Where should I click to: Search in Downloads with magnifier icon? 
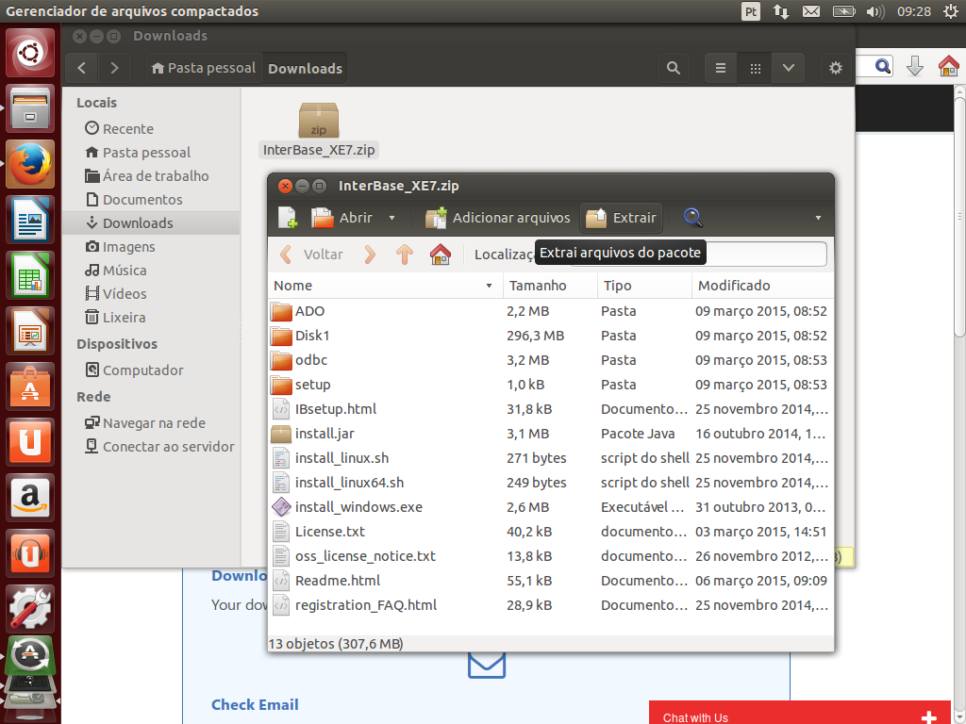coord(673,68)
